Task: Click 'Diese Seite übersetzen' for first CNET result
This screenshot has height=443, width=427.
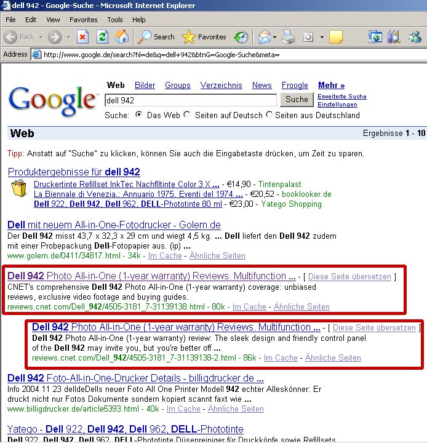Action: pyautogui.click(x=349, y=277)
